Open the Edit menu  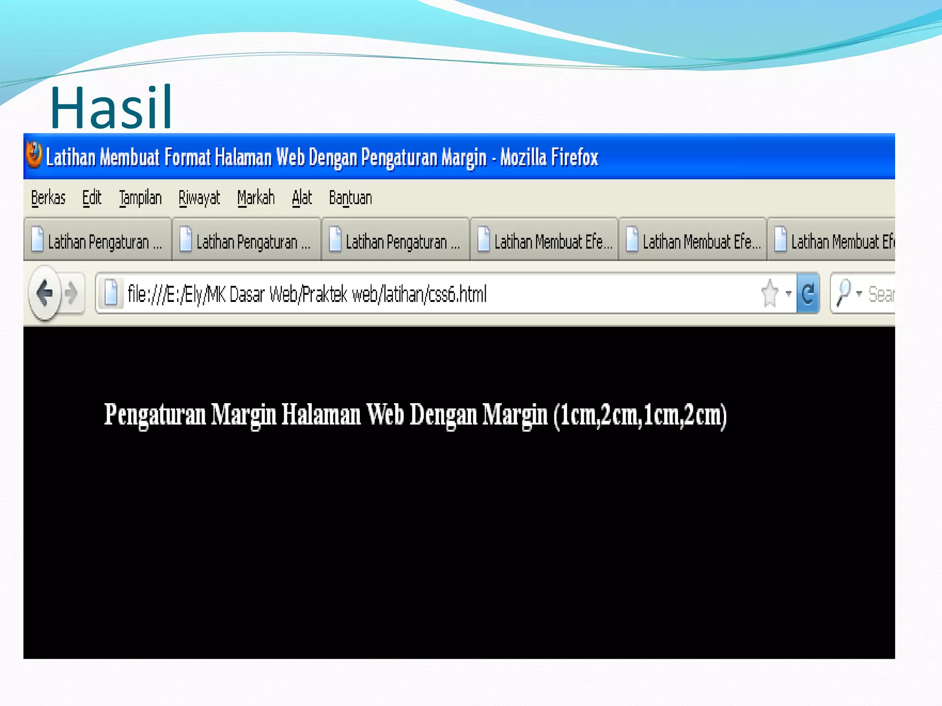click(92, 198)
